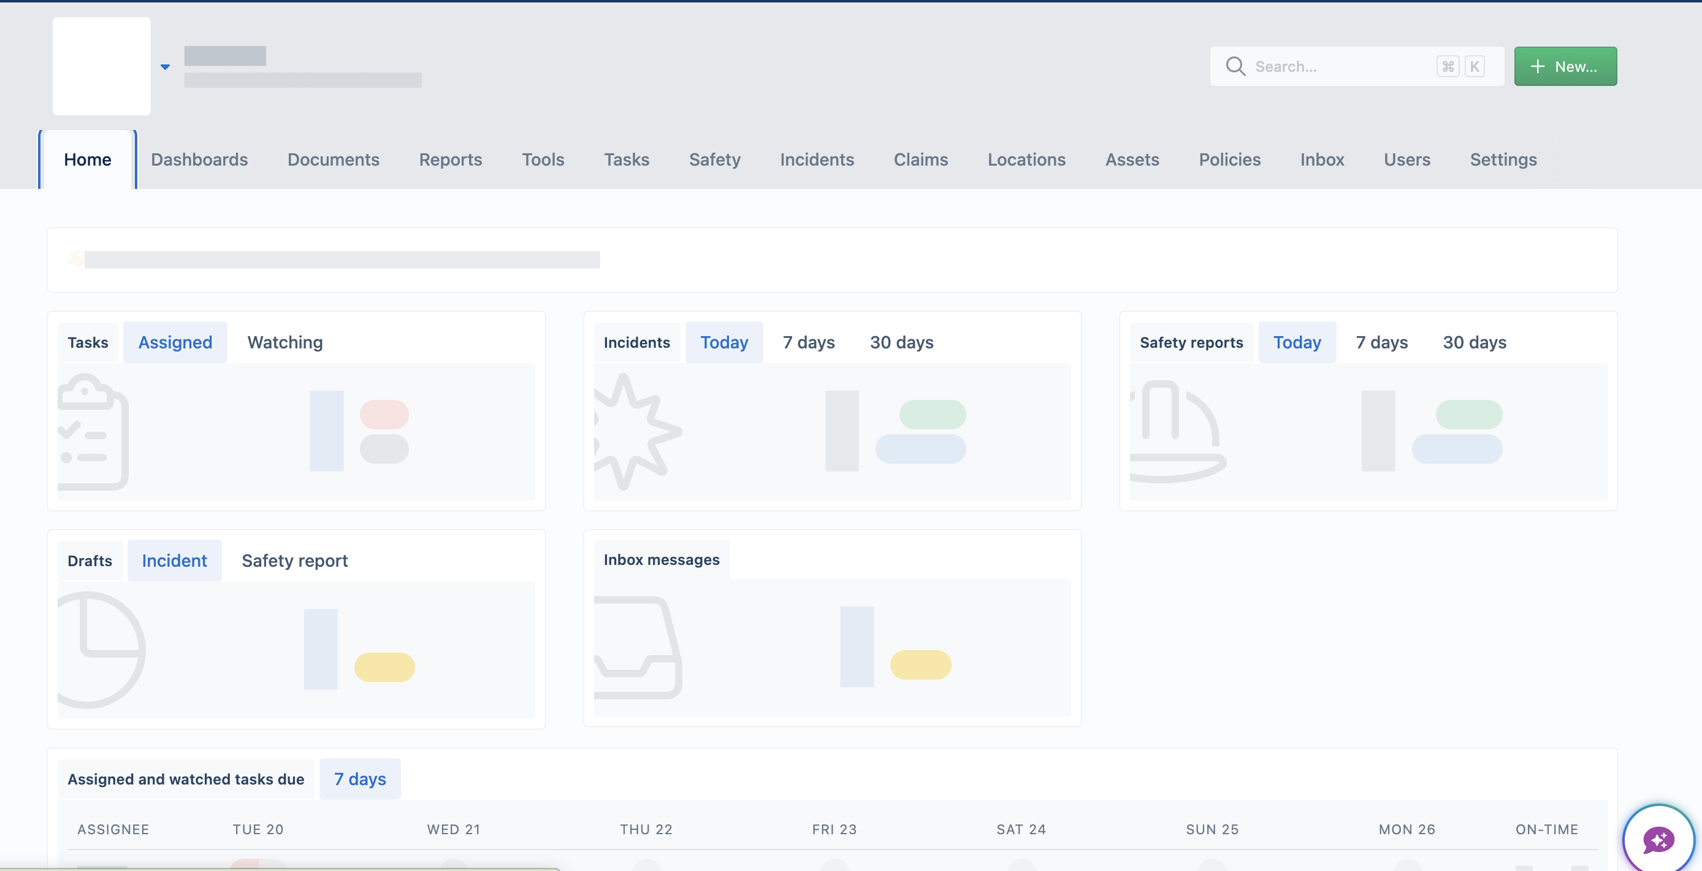
Task: Select the Tasks navigation tab
Action: click(x=627, y=159)
